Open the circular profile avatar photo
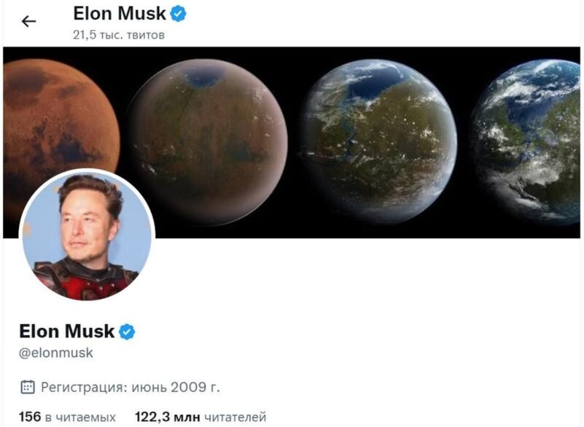Screen dimensions: 584x427 click(x=87, y=235)
